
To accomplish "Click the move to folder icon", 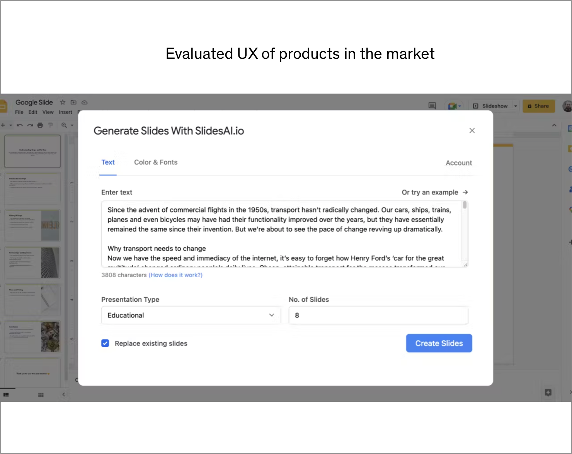I will point(73,102).
